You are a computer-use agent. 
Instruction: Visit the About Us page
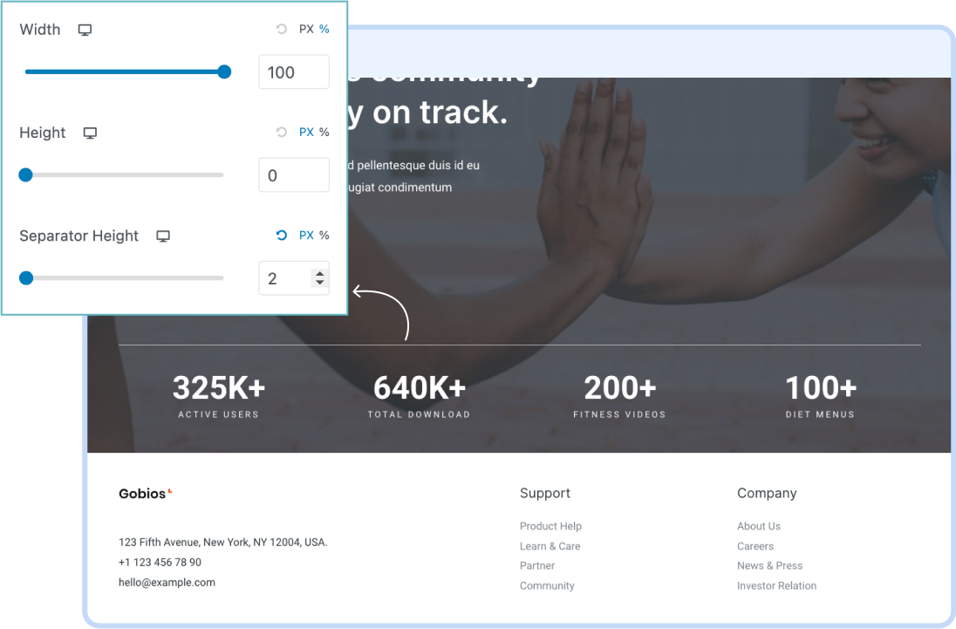tap(758, 526)
